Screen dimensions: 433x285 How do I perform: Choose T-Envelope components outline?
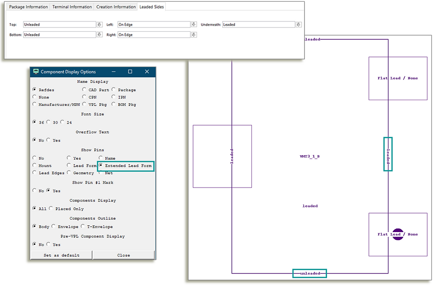point(83,226)
